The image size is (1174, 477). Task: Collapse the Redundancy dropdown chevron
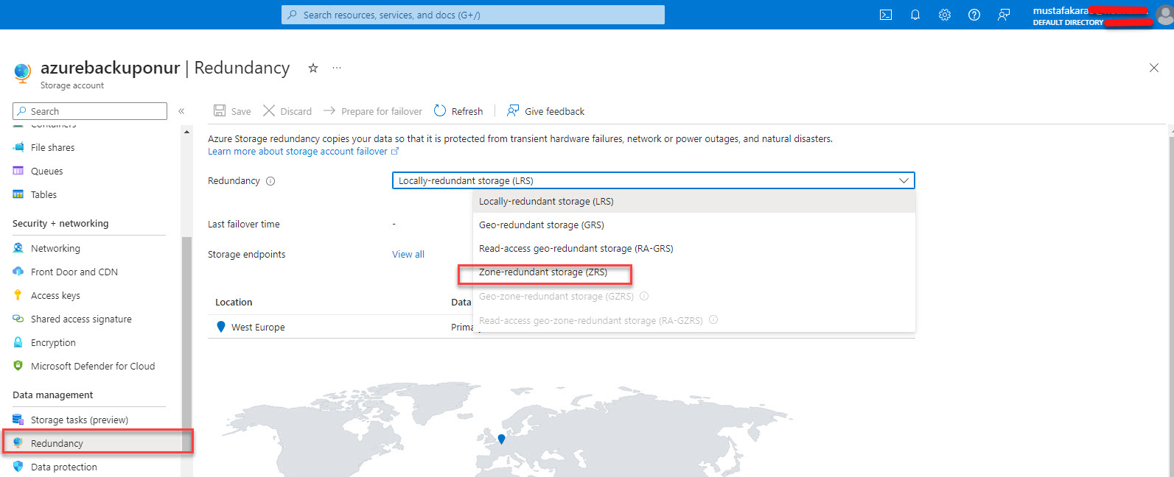pyautogui.click(x=904, y=180)
